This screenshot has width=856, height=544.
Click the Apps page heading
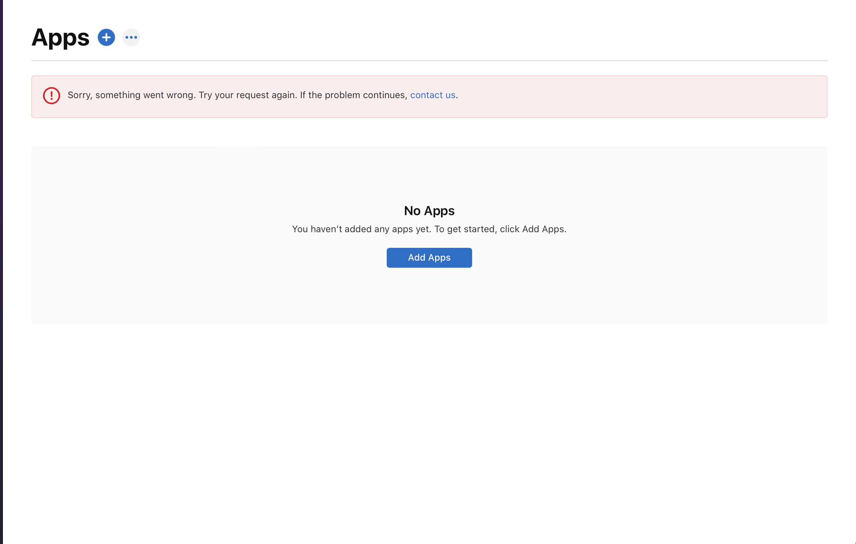60,37
